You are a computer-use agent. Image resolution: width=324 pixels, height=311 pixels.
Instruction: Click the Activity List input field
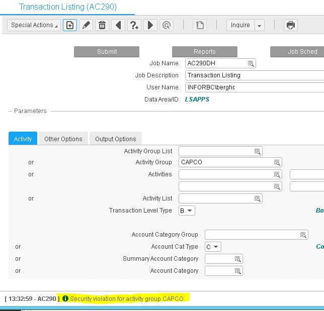tap(220, 198)
